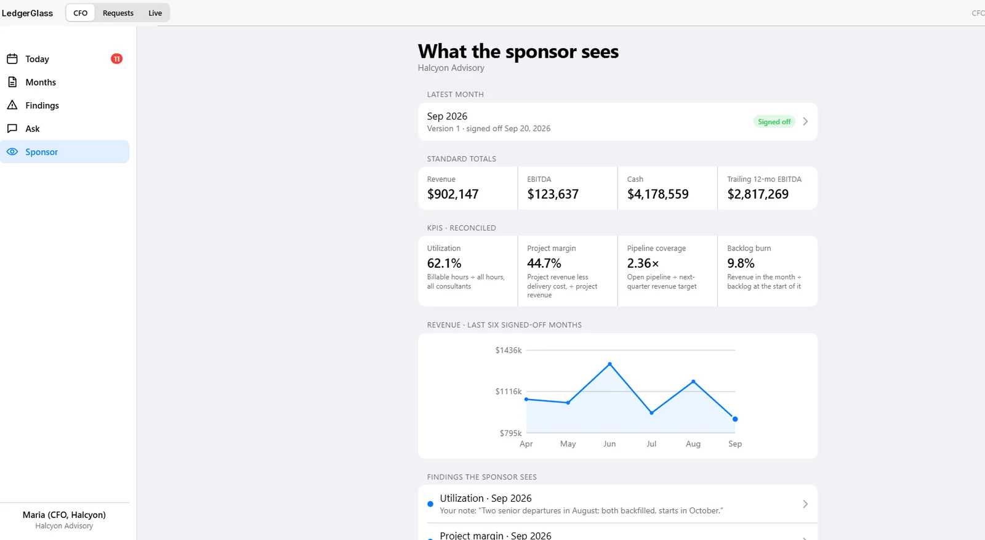This screenshot has width=985, height=540.
Task: Click the $1436k axis label
Action: click(509, 350)
